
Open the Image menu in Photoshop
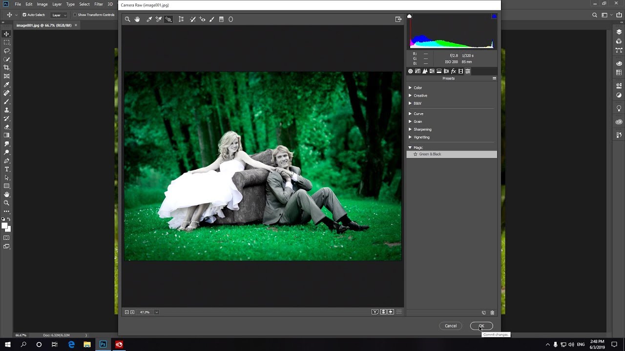point(42,4)
